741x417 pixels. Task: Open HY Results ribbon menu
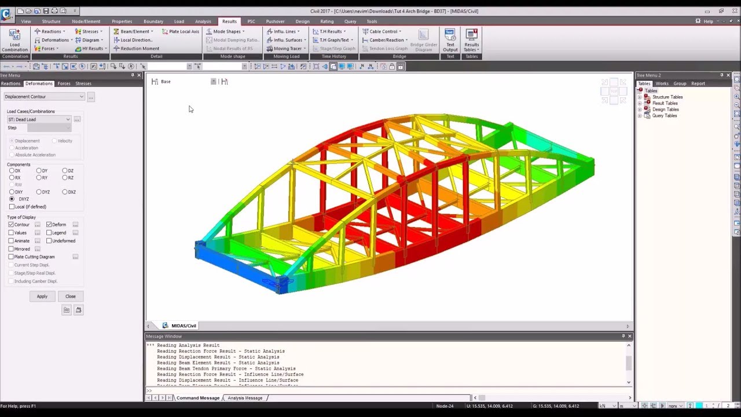coord(91,49)
